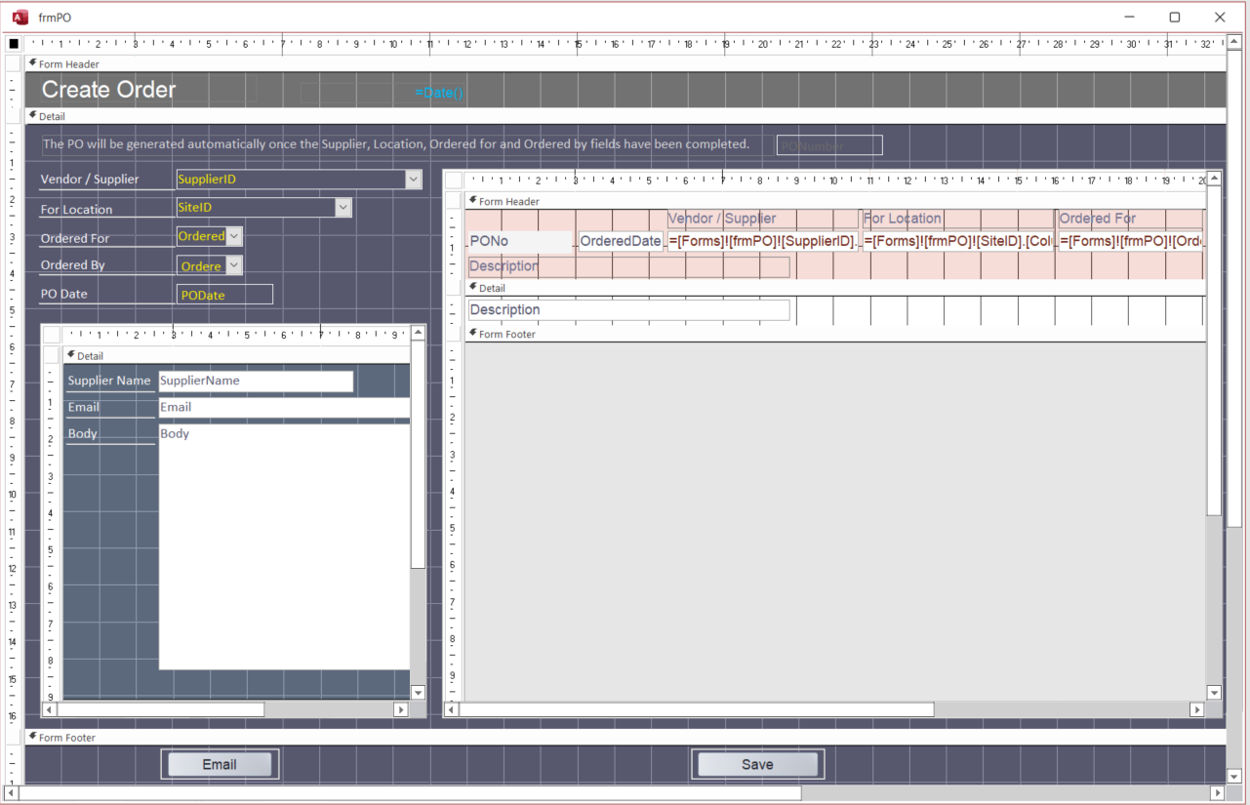Click the right arrow of the main window's horizontal scrollbar
Viewport: 1250px width, 805px height.
(x=1217, y=793)
